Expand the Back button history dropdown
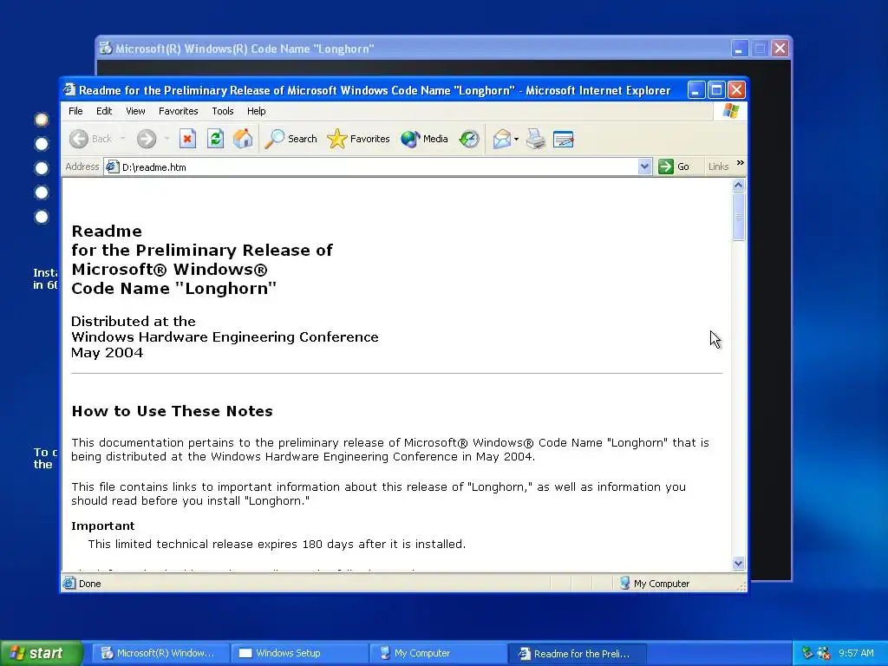 [x=123, y=139]
